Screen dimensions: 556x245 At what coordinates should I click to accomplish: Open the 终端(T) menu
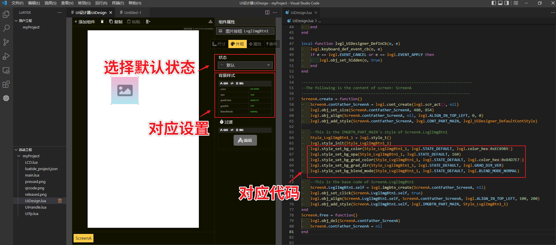click(118, 3)
